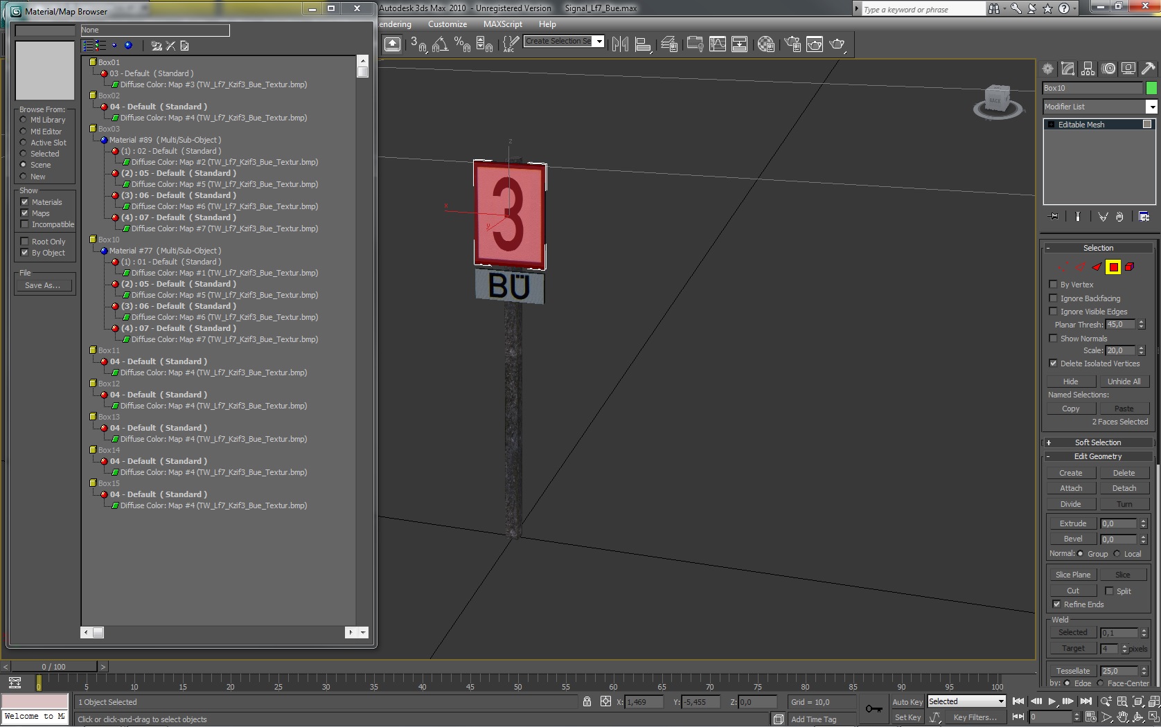The image size is (1161, 727).
Task: Open the Customize menu
Action: 447,24
